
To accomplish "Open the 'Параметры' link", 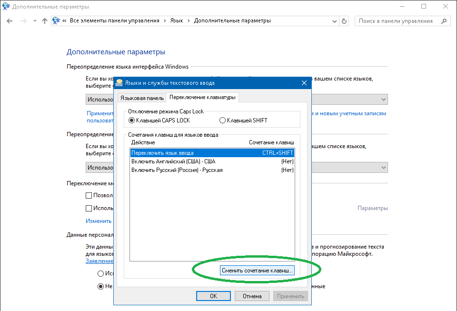I will (x=372, y=208).
